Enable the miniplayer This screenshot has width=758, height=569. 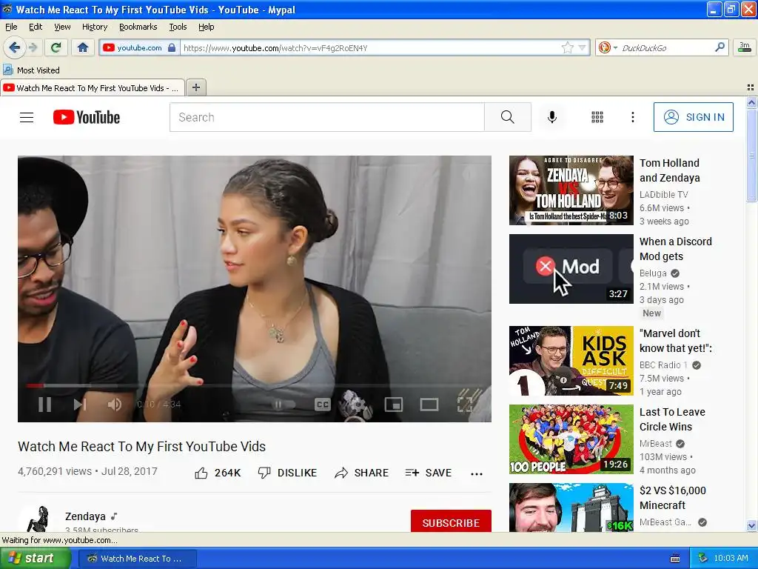click(x=394, y=404)
